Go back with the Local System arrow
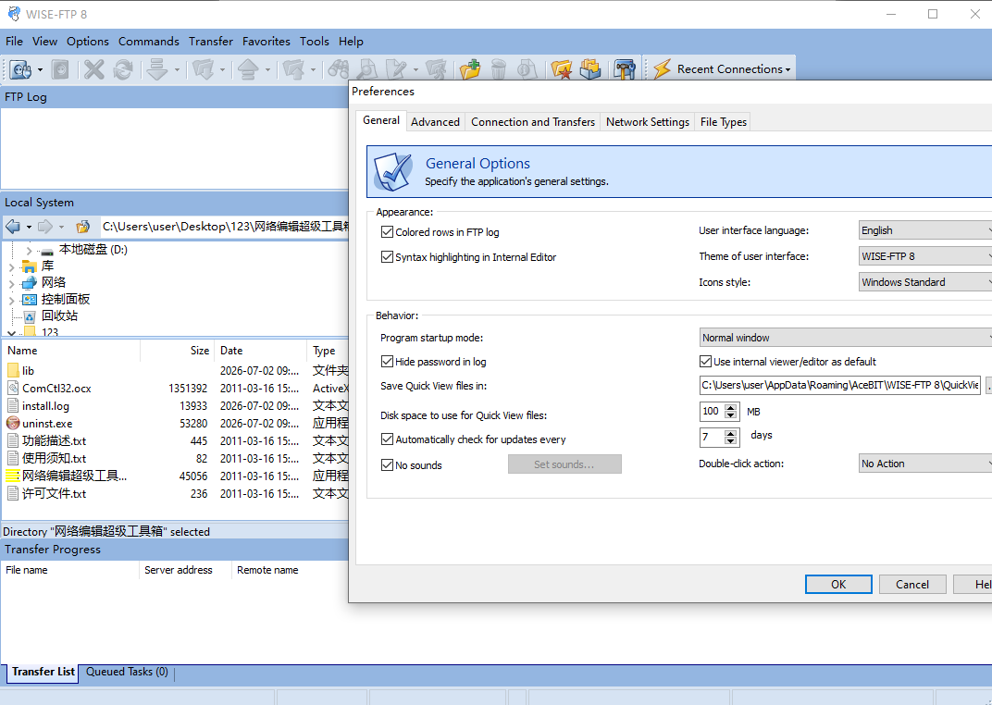 13,227
